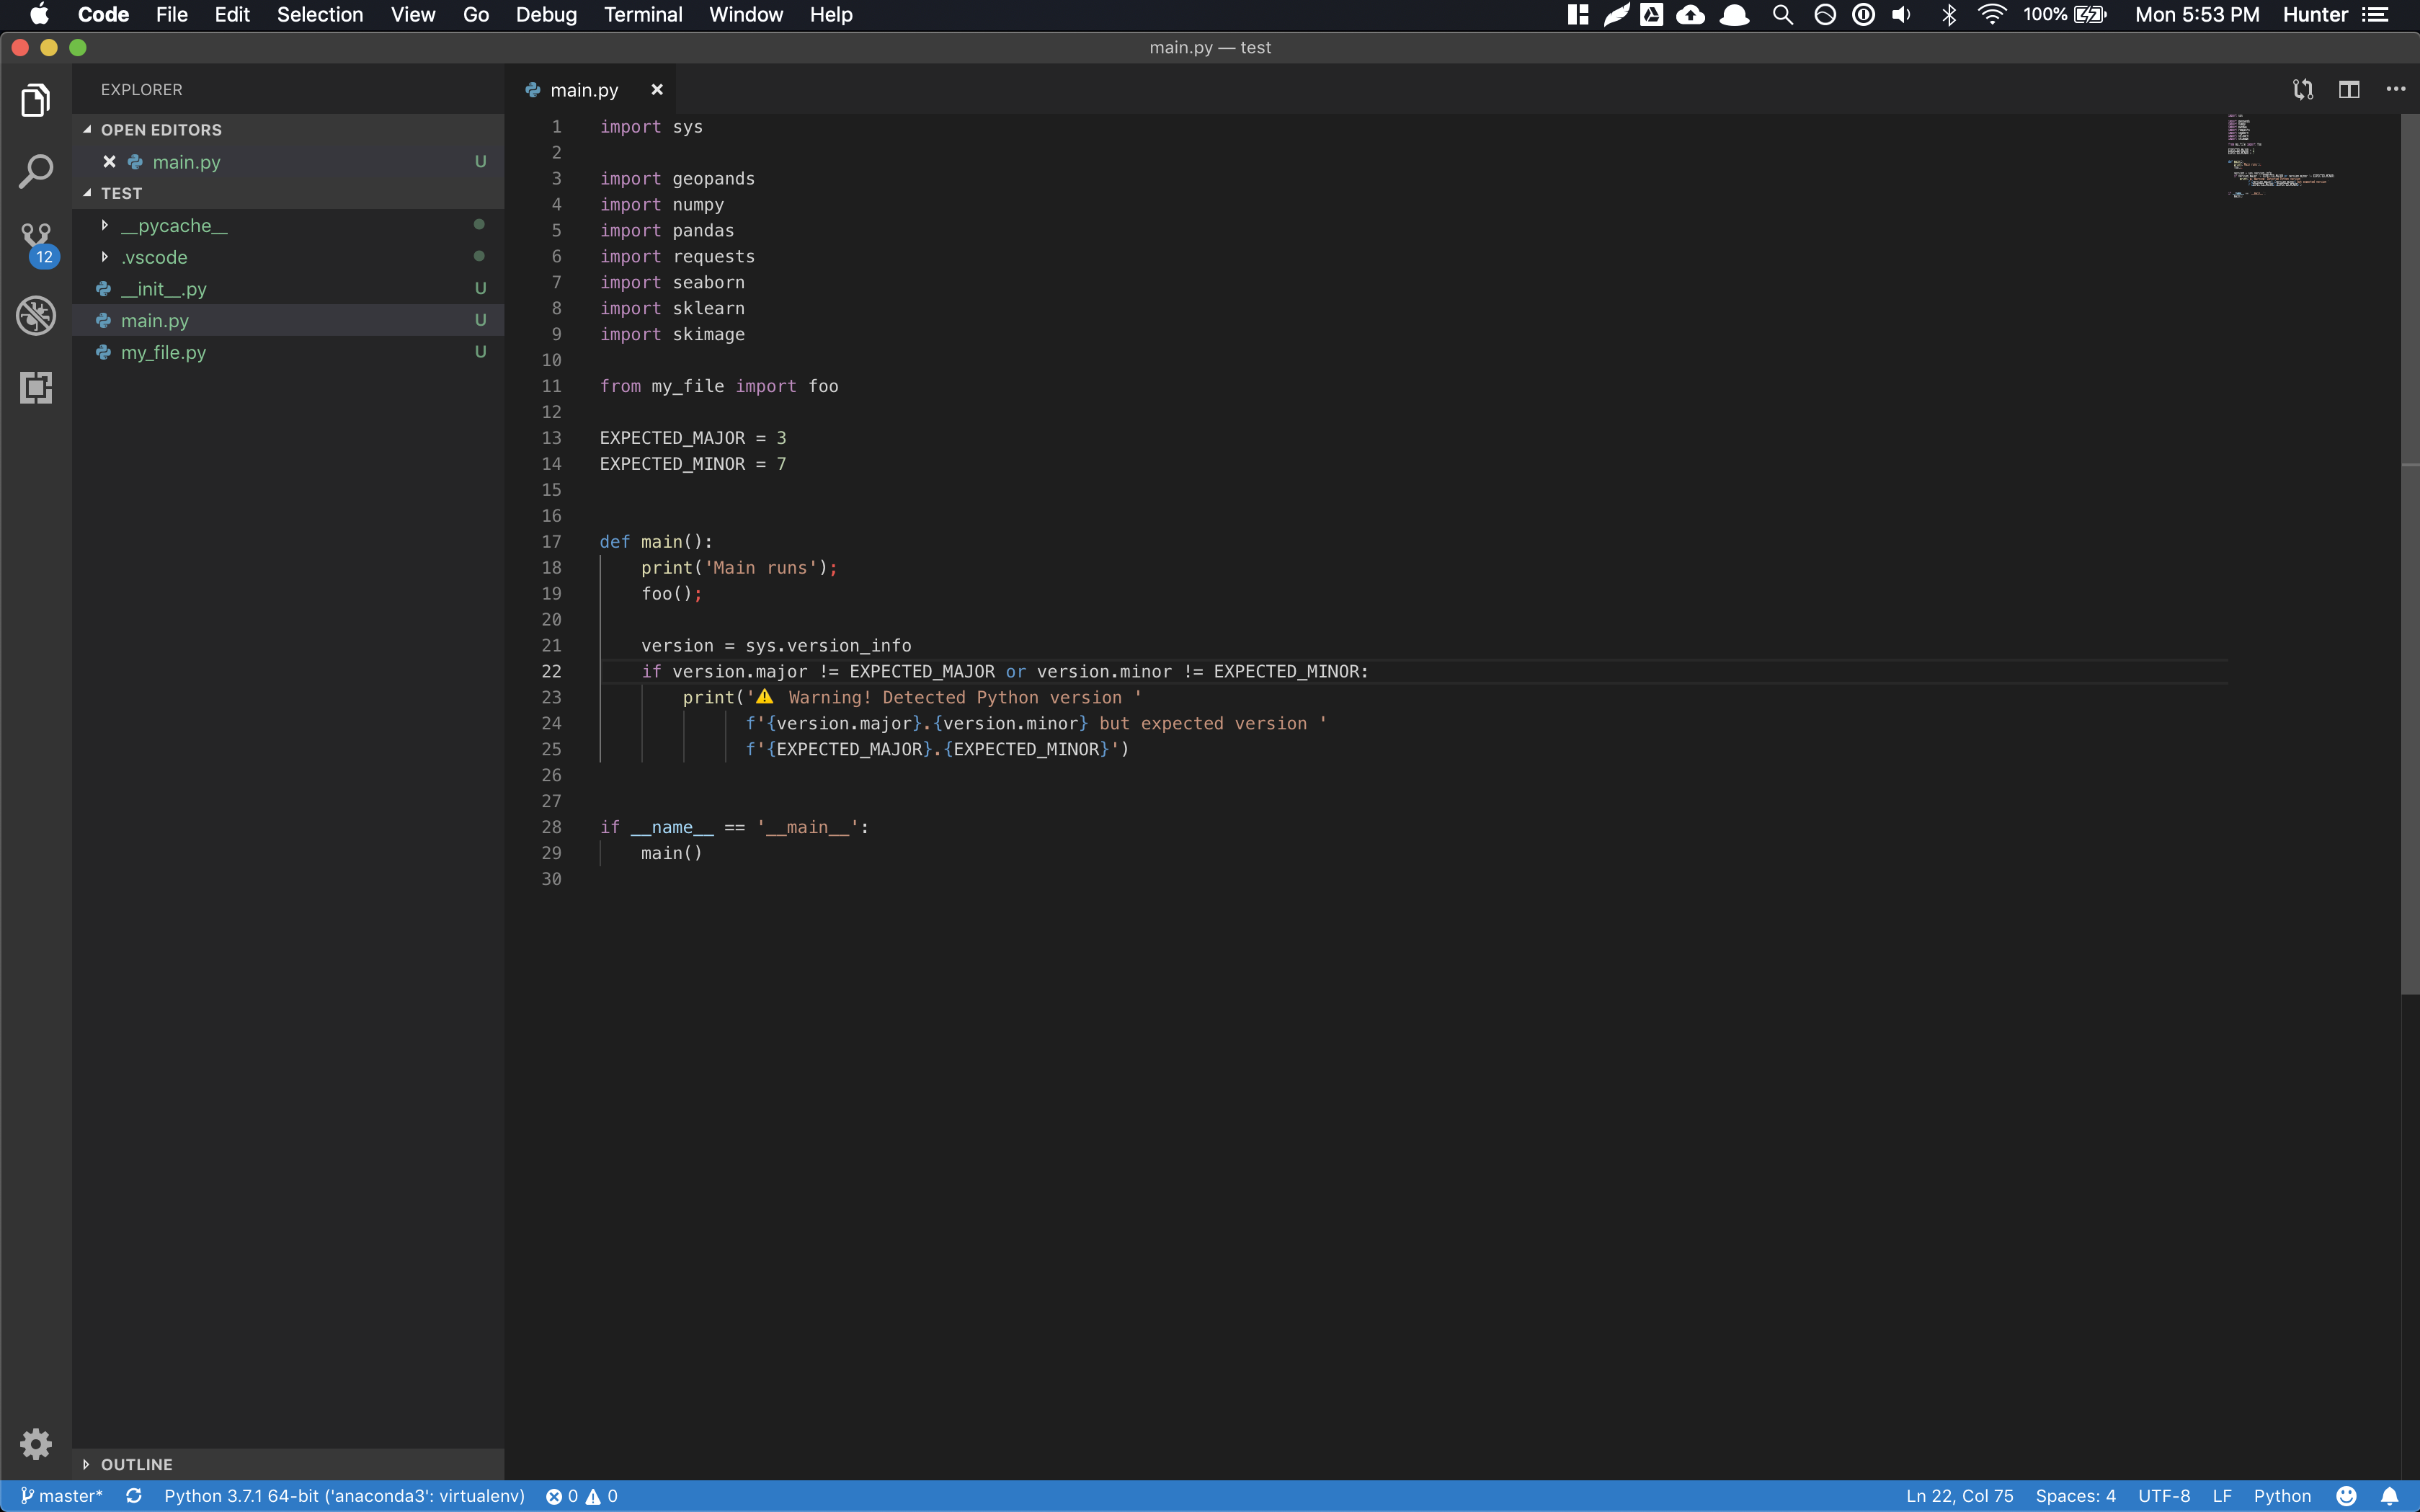Screen dimensions: 2420x1512
Task: Change file encoding UTF-8
Action: pos(2164,1496)
